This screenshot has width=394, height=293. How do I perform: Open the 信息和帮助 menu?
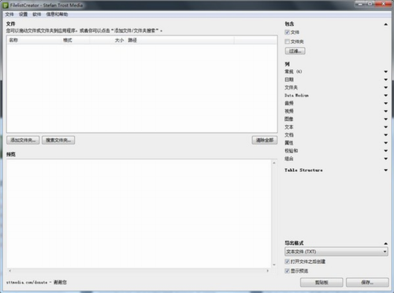point(57,14)
